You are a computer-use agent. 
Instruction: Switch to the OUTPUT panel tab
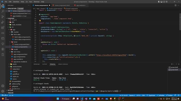(45, 64)
